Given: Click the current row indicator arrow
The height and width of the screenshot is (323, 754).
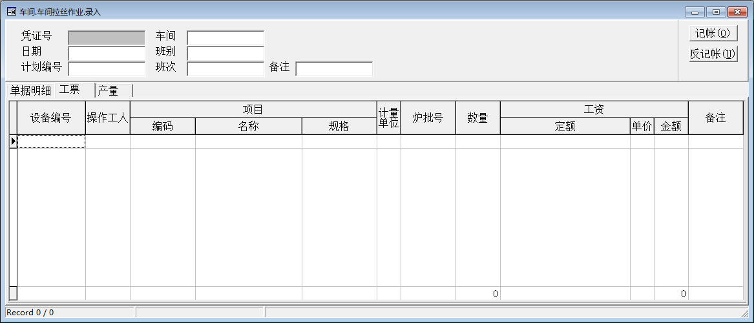Looking at the screenshot, I should click(x=13, y=141).
